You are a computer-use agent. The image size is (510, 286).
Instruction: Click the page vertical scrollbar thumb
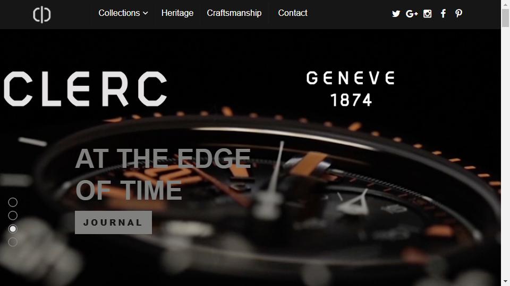505,18
